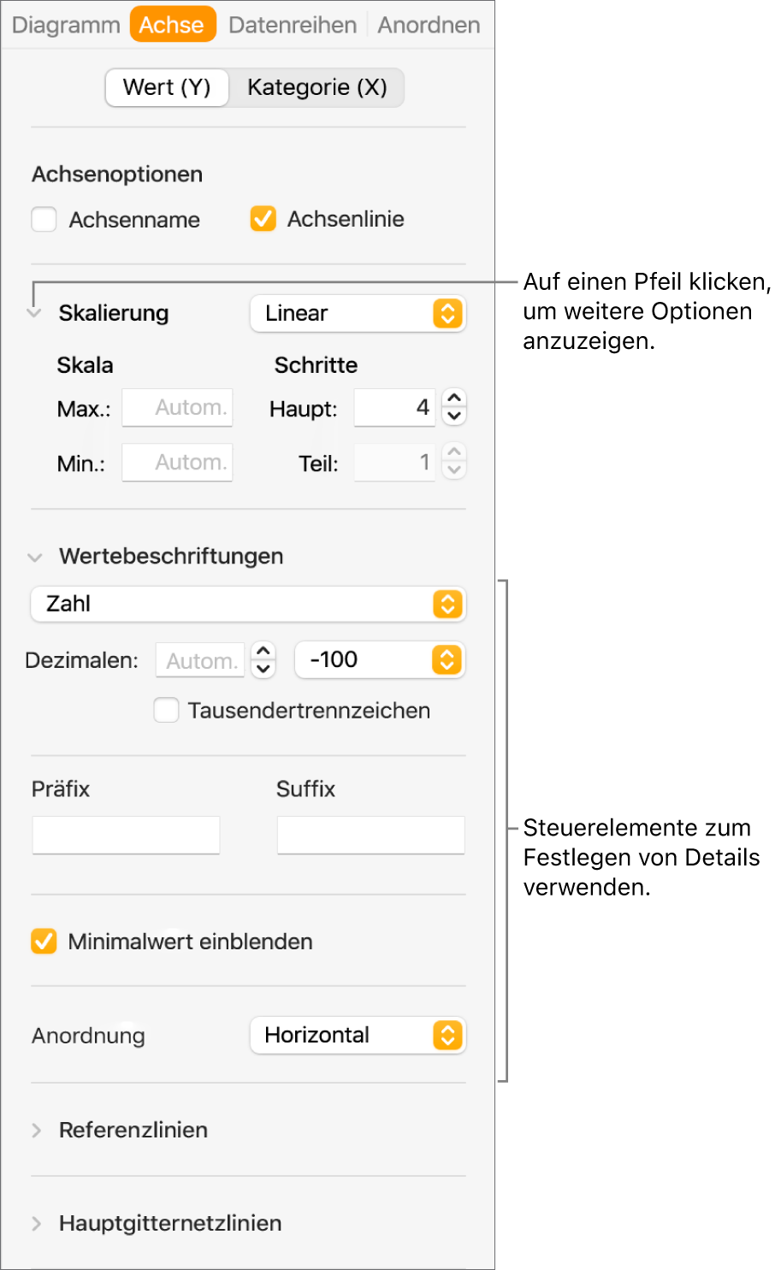
Task: Expand the Hauptgitternetzlinien section
Action: point(36,1224)
